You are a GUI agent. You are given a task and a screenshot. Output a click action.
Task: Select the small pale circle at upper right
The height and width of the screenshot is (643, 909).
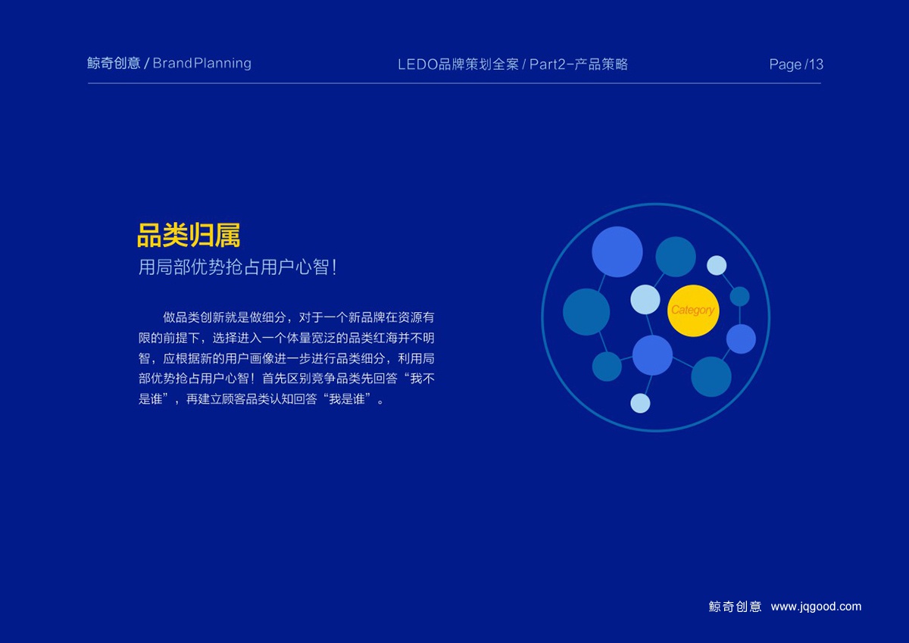[717, 265]
